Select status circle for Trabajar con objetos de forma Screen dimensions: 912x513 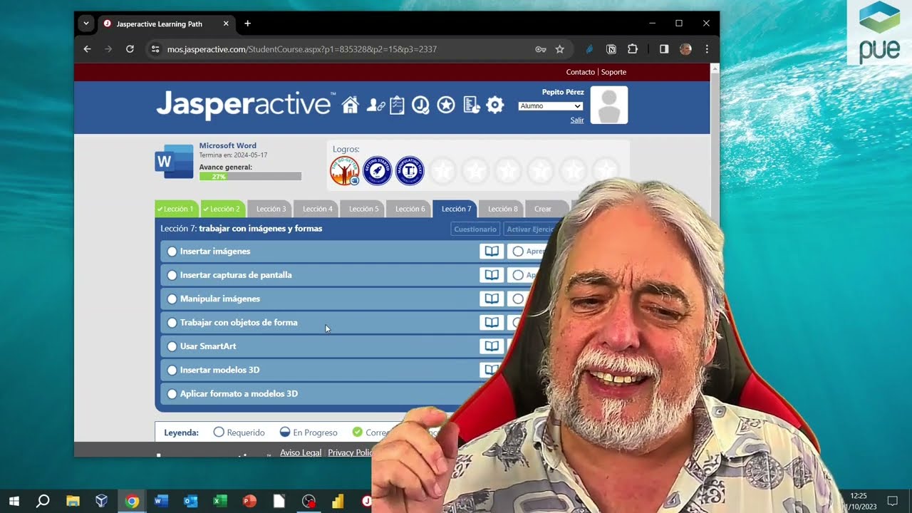tap(172, 323)
